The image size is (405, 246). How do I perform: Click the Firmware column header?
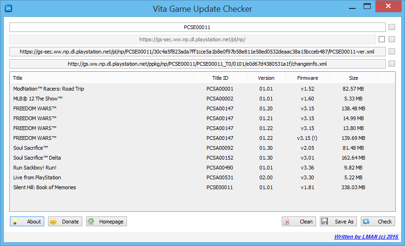click(308, 78)
